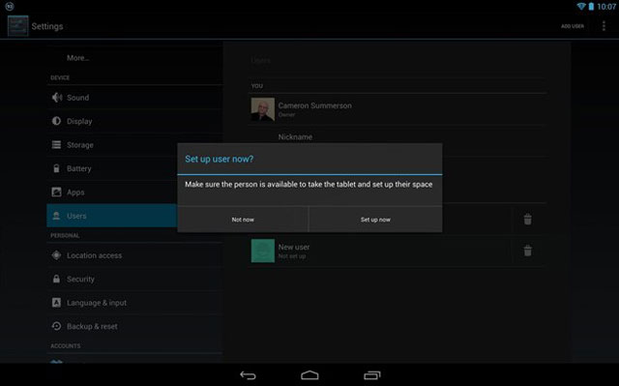This screenshot has width=619, height=386.
Task: Select the New user green avatar
Action: pos(263,251)
